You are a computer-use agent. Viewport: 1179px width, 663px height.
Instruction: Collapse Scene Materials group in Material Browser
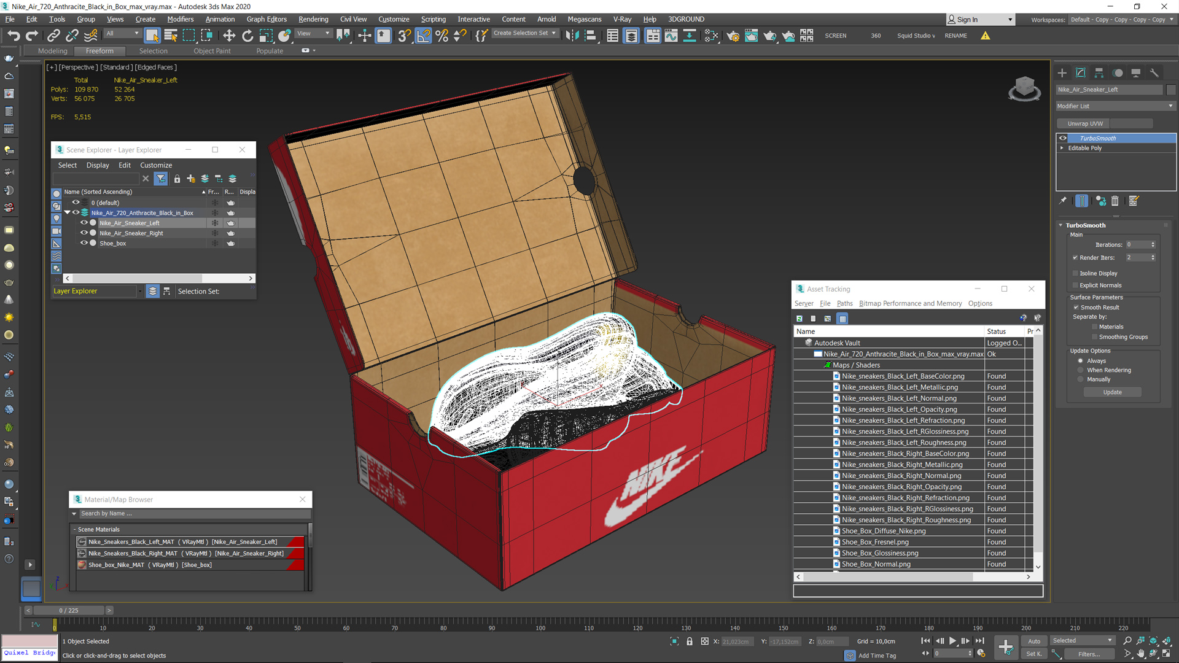75,529
